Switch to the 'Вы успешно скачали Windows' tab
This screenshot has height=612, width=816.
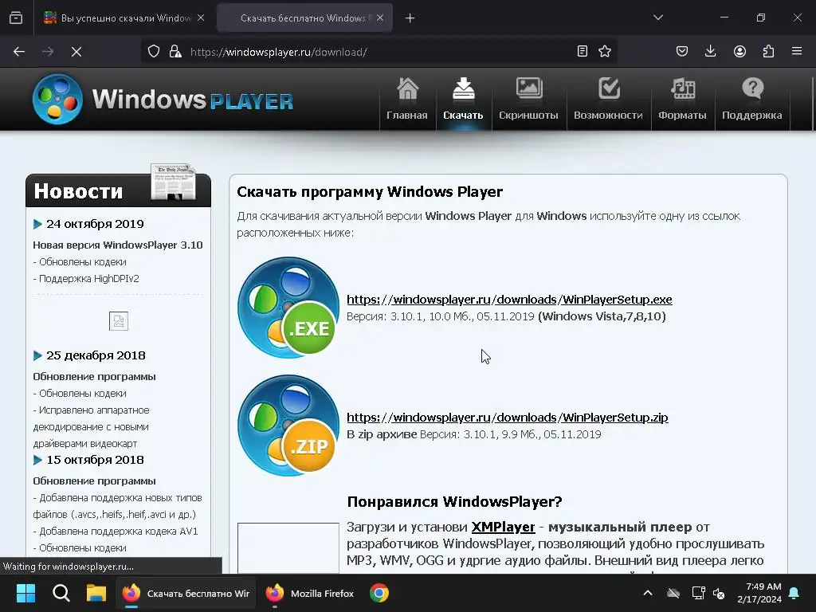pos(124,18)
